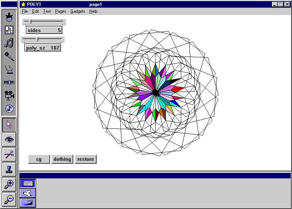Open the Pages menu

pyautogui.click(x=61, y=11)
